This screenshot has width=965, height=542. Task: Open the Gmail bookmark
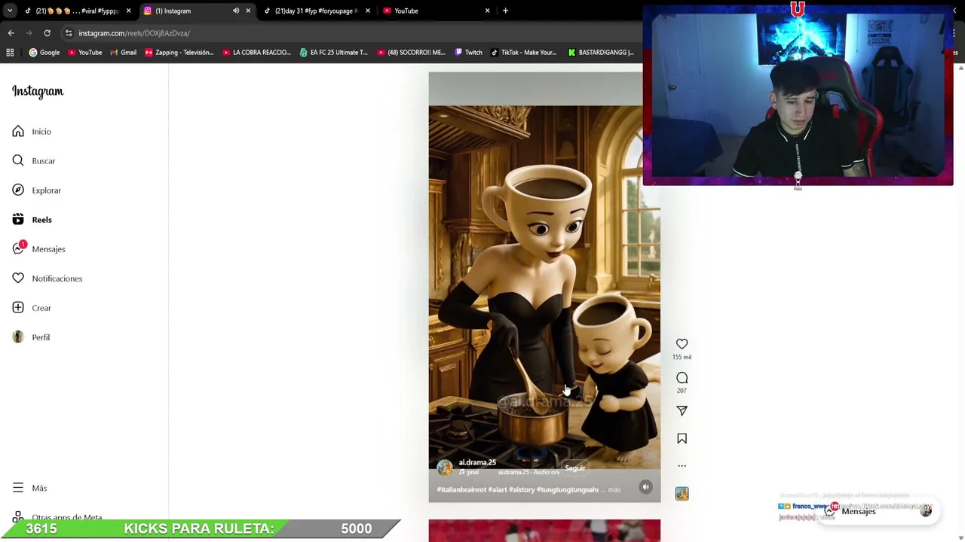pyautogui.click(x=123, y=53)
